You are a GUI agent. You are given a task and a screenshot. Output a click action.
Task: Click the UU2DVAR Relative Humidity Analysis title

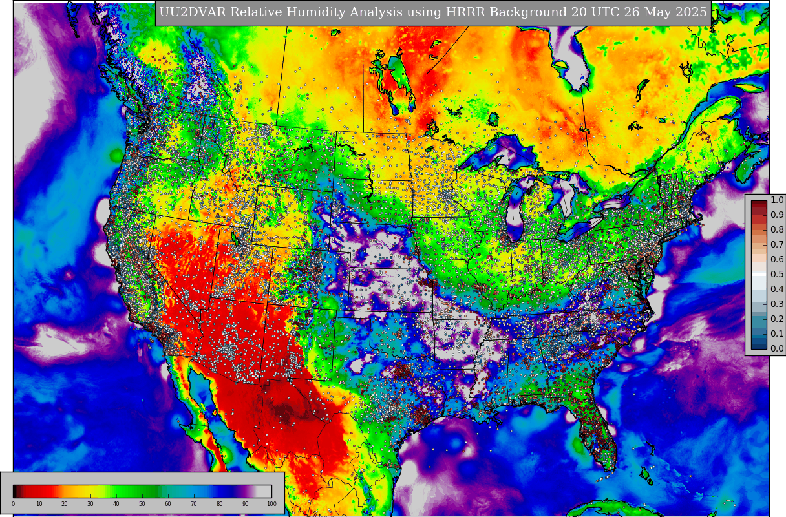tap(432, 12)
